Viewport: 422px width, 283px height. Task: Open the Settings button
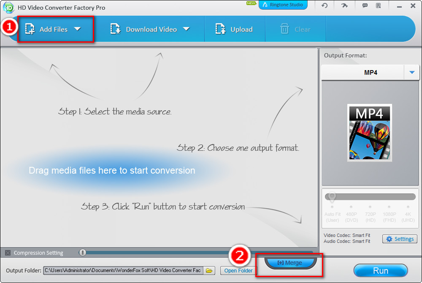400,239
